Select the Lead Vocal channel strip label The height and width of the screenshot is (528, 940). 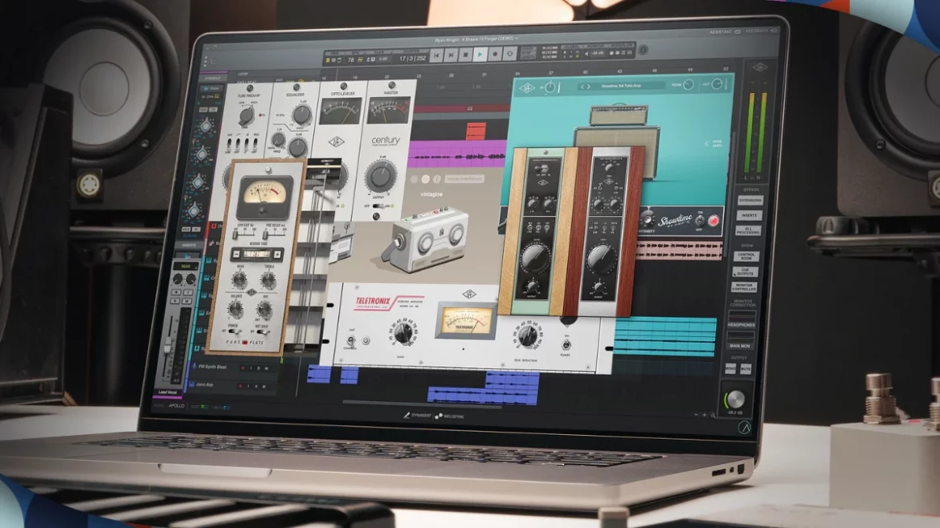pyautogui.click(x=168, y=392)
